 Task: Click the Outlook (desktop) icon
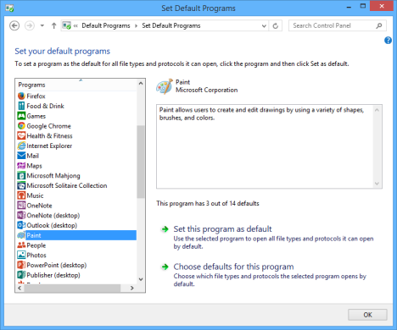click(21, 225)
